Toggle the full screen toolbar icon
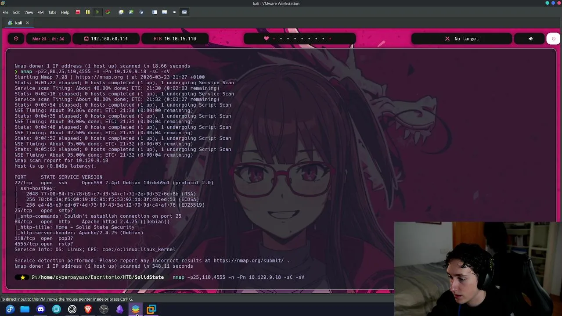This screenshot has width=562, height=316. 184,12
